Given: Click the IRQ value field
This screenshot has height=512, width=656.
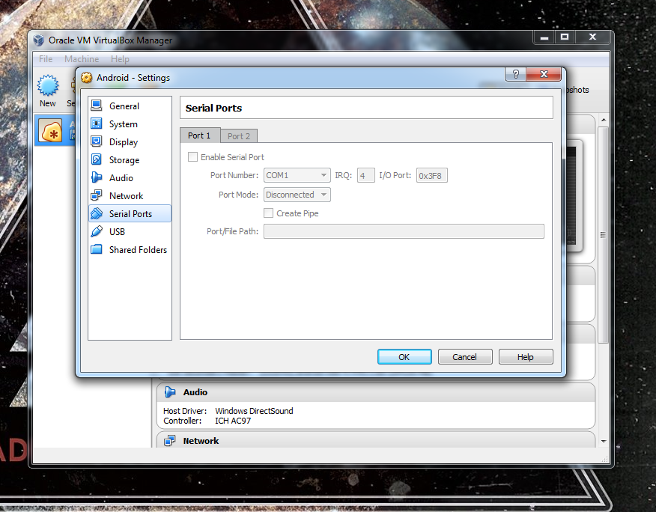Looking at the screenshot, I should pos(365,176).
